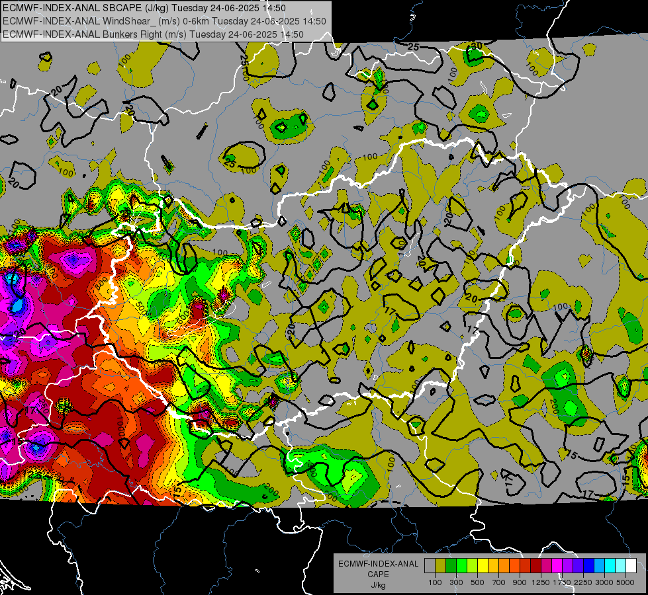Click the 700 value under legend

499,582
